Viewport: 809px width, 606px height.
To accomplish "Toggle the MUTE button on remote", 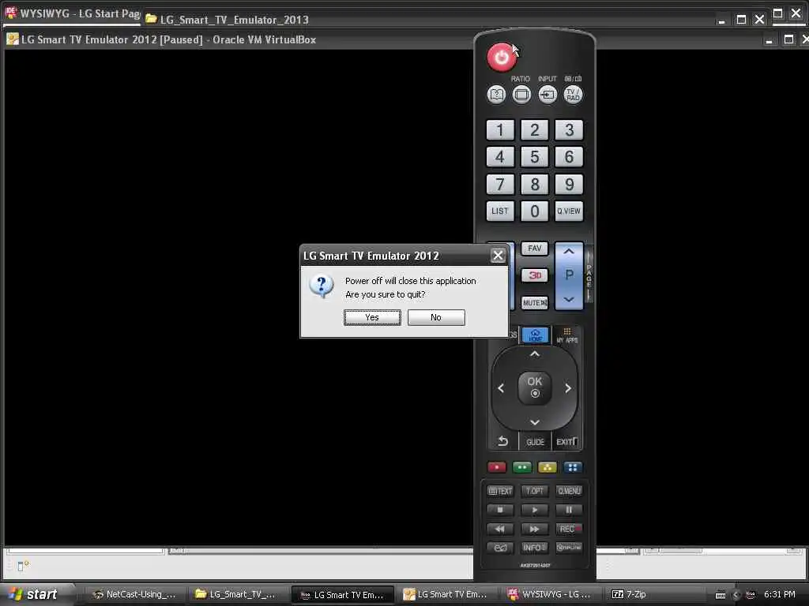I will click(535, 302).
